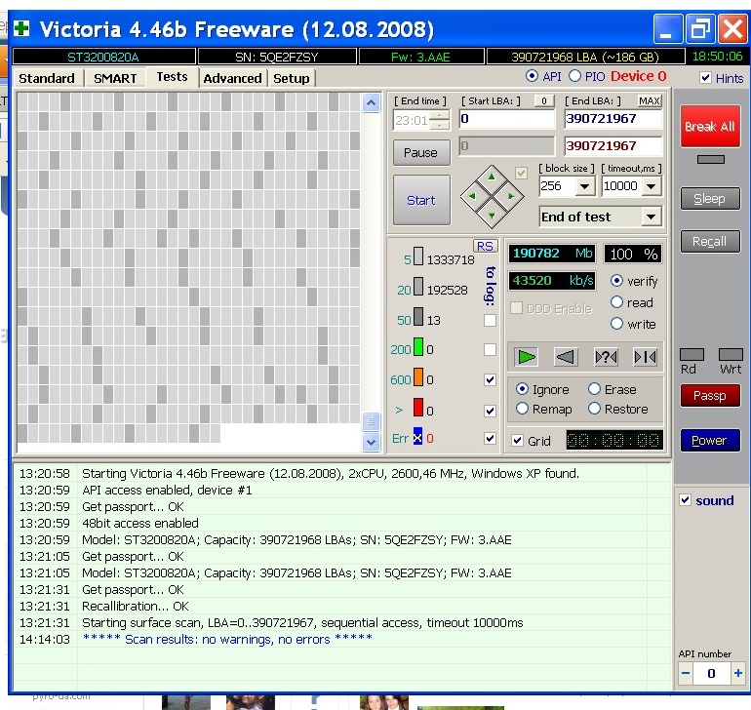Toggle log checkbox for 200 ms blocks
751x710 pixels.
click(490, 350)
